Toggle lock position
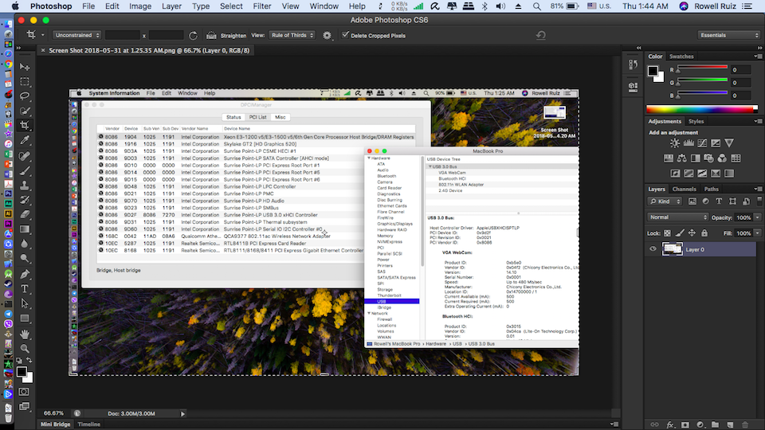Image resolution: width=765 pixels, height=430 pixels. (692, 233)
